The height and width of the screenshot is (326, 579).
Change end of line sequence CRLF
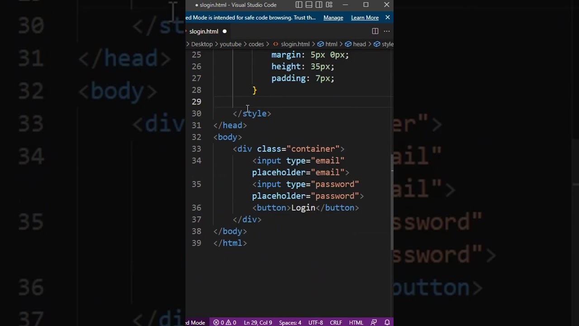(336, 322)
